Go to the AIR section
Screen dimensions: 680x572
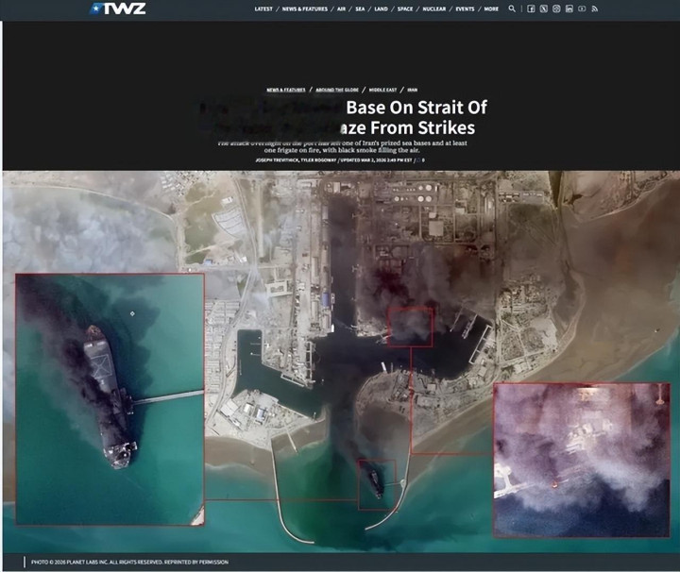[x=341, y=8]
